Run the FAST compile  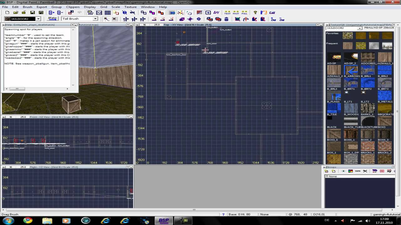[236, 12]
